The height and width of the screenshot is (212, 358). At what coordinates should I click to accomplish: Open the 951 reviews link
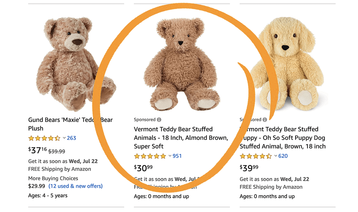177,156
